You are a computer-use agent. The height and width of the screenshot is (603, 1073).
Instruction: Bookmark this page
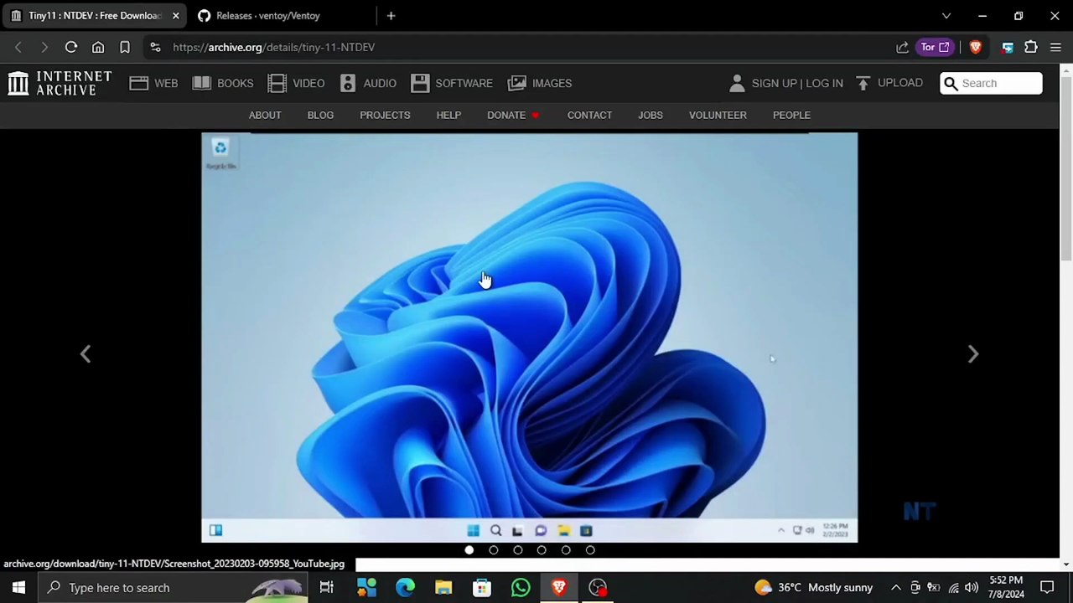point(125,47)
